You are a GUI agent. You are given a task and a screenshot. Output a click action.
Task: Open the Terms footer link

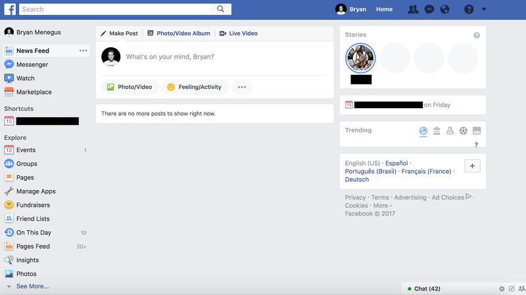click(x=380, y=197)
